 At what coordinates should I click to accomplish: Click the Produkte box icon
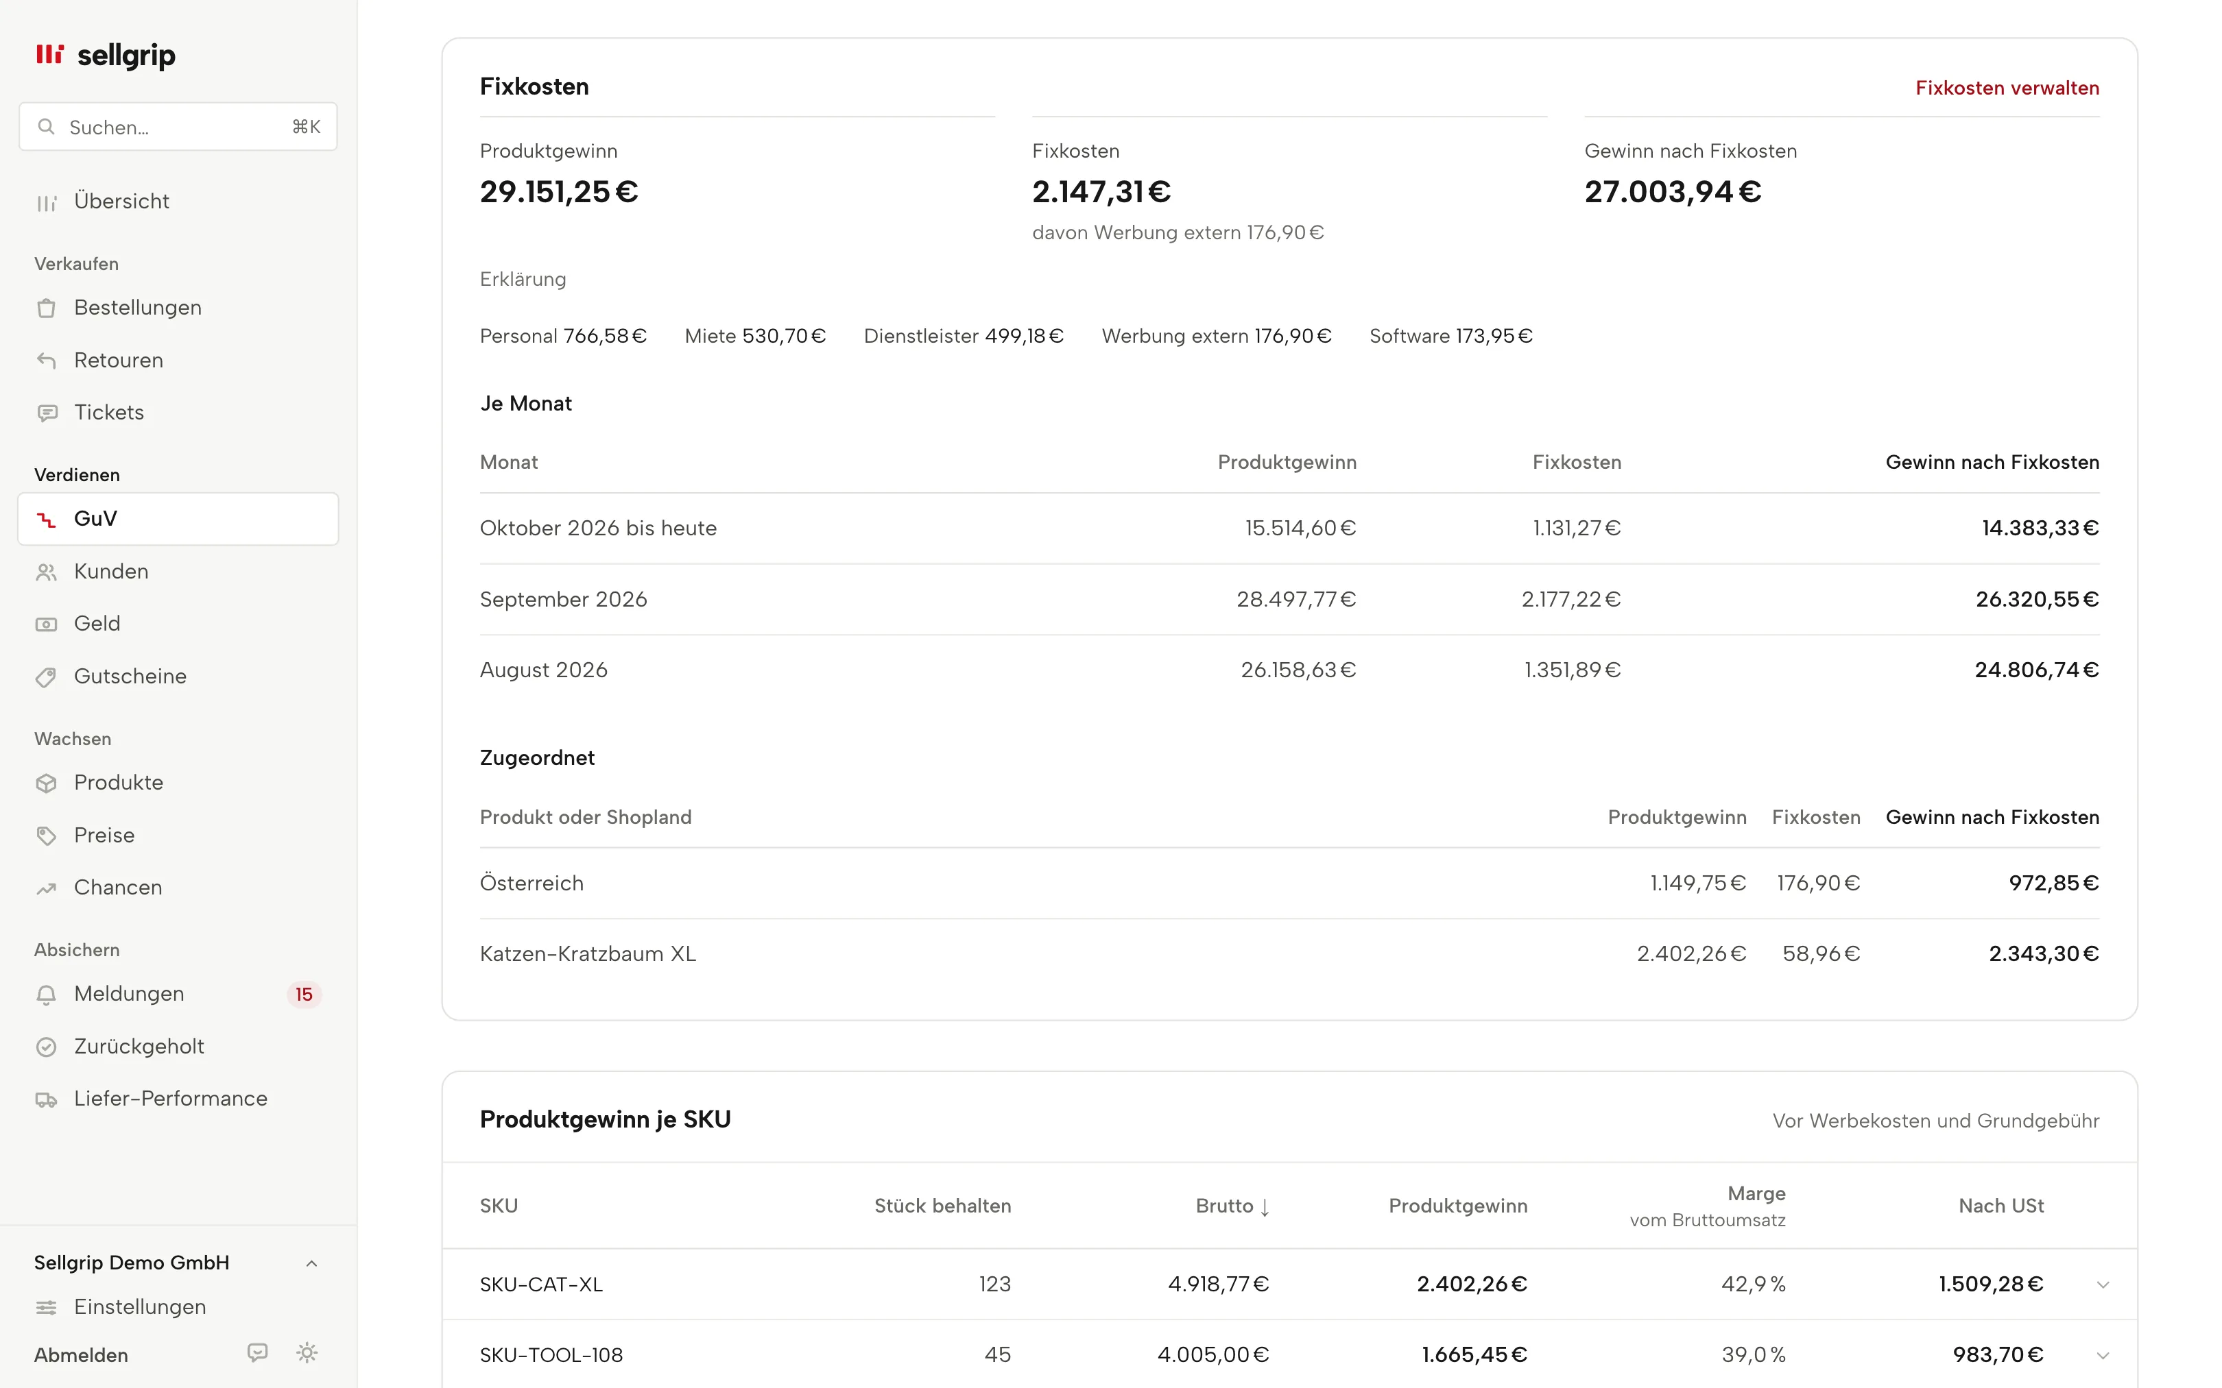click(x=47, y=783)
